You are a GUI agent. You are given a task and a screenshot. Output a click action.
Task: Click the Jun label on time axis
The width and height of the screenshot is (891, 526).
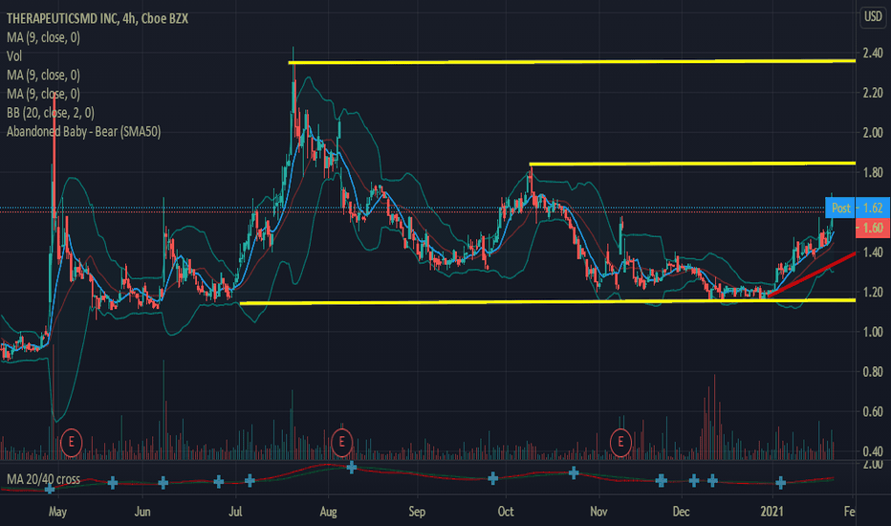[142, 512]
